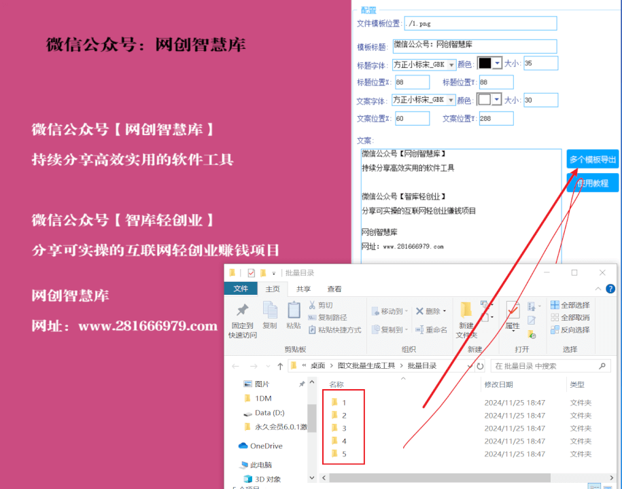This screenshot has width=622, height=489.
Task: Collapse the ribbon with the chevron
Action: (x=598, y=289)
